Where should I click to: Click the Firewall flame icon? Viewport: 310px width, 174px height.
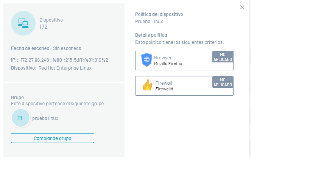click(x=147, y=85)
